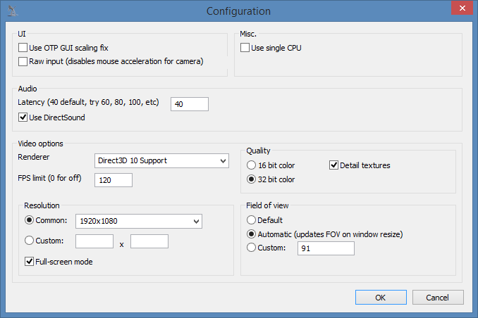Toggle the Raw input checkbox
The height and width of the screenshot is (318, 478).
coord(23,62)
